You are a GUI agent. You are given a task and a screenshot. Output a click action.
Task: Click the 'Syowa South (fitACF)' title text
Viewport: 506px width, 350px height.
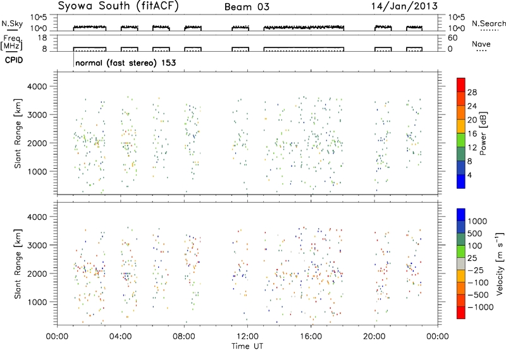click(x=118, y=6)
